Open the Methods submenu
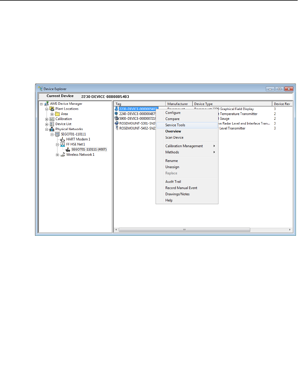This screenshot has width=303, height=390. tap(187, 152)
